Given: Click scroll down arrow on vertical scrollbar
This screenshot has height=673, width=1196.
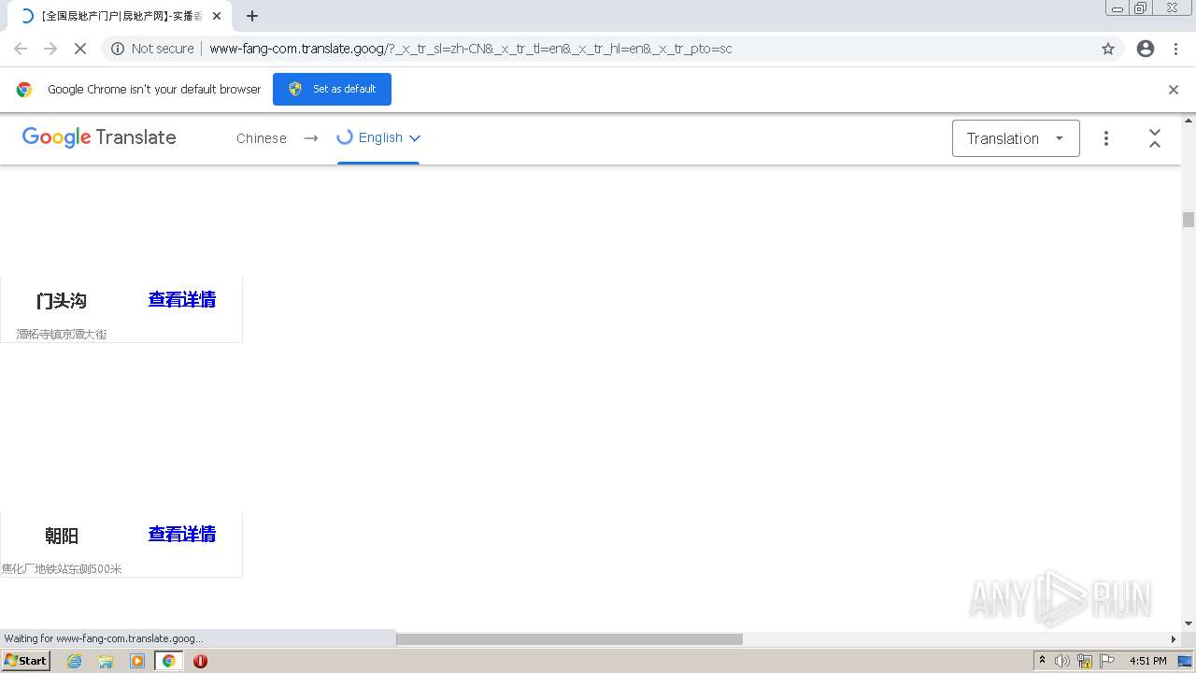Looking at the screenshot, I should 1189,623.
